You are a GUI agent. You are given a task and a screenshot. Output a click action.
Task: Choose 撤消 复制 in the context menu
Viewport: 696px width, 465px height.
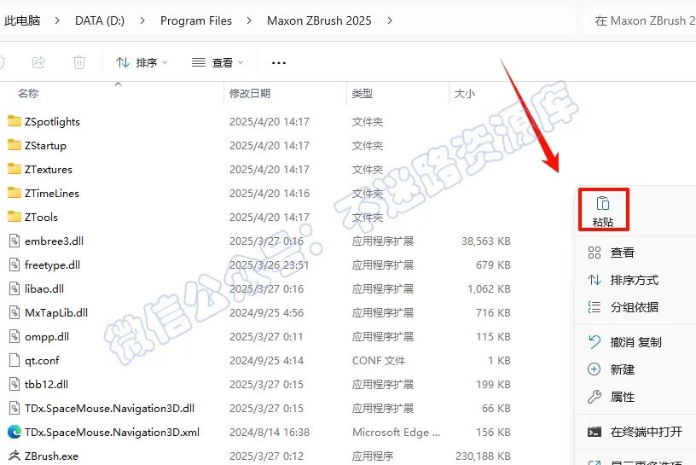pos(637,342)
